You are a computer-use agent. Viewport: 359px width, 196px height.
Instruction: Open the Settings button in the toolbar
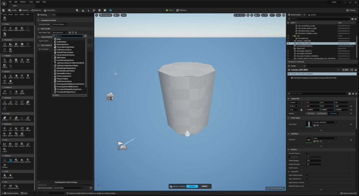point(351,10)
